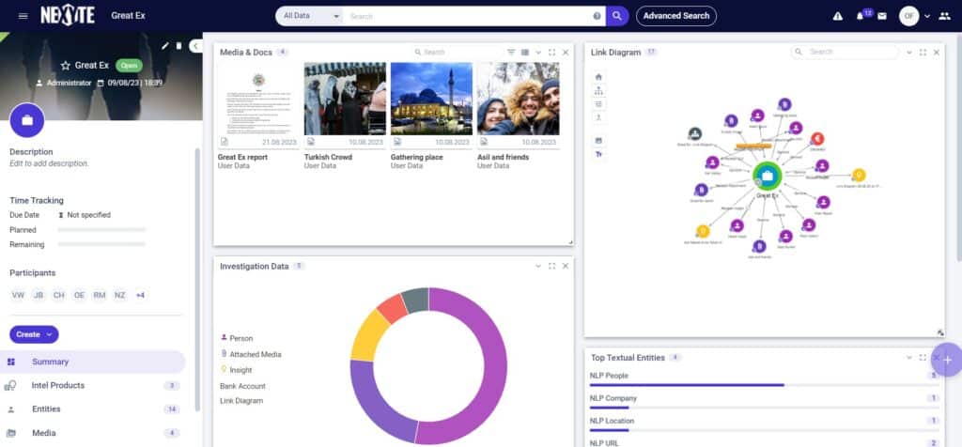
Task: Click the Open status badge
Action: (129, 65)
